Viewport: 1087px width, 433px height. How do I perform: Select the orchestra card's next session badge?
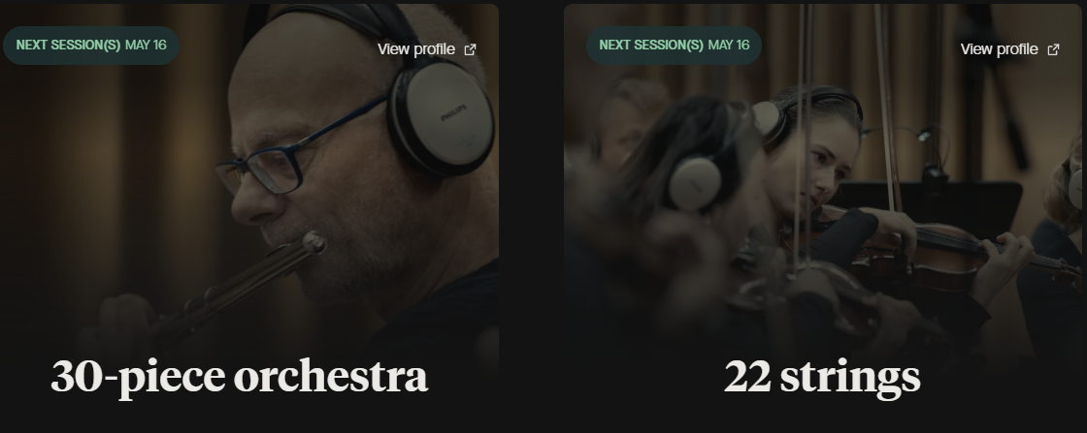tap(91, 46)
